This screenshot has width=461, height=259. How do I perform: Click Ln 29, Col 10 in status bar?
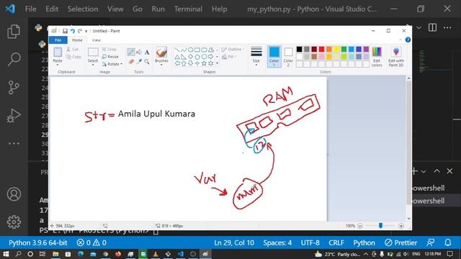(x=234, y=242)
